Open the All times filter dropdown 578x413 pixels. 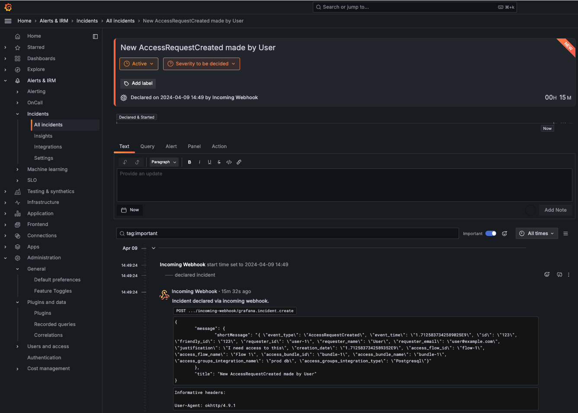point(536,233)
